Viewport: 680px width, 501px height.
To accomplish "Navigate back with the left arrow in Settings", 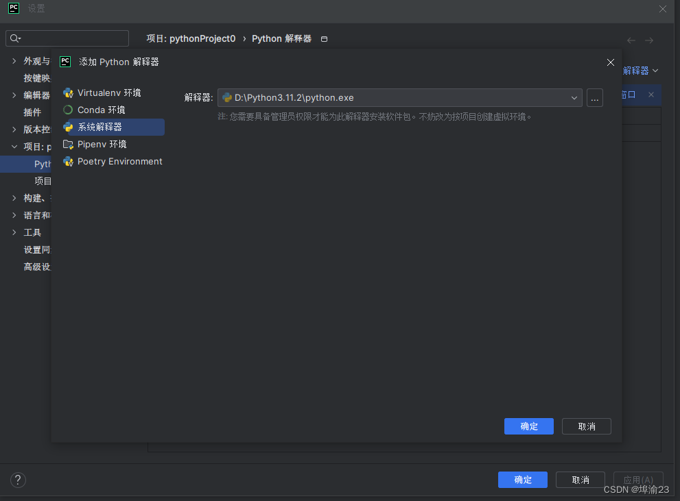I will coord(631,40).
